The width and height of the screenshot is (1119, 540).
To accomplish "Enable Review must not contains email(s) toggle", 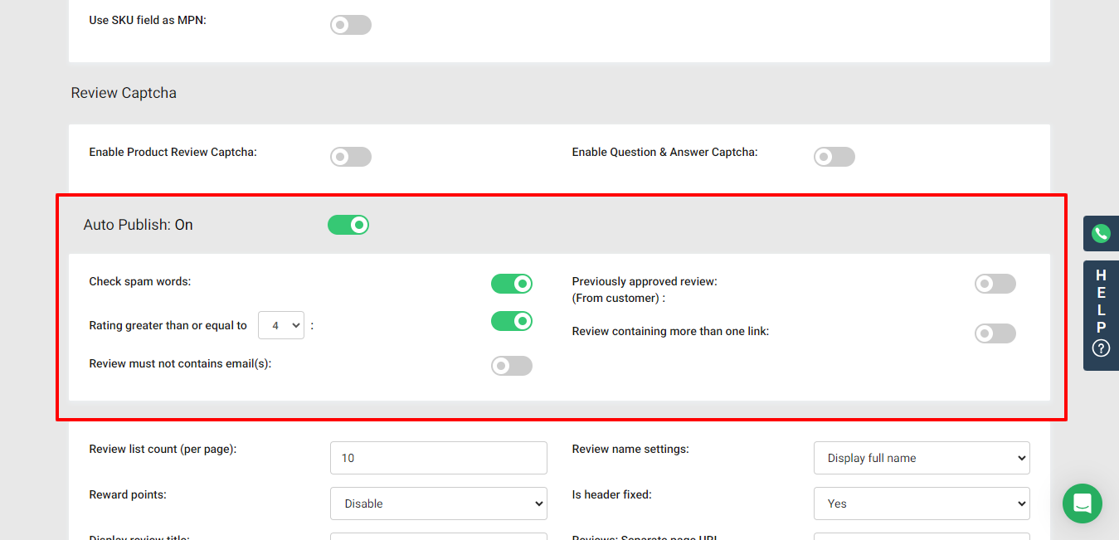I will point(512,366).
